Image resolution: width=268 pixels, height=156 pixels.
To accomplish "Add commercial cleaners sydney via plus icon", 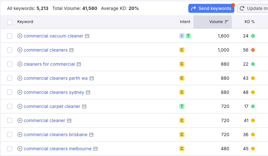I will tap(20, 92).
